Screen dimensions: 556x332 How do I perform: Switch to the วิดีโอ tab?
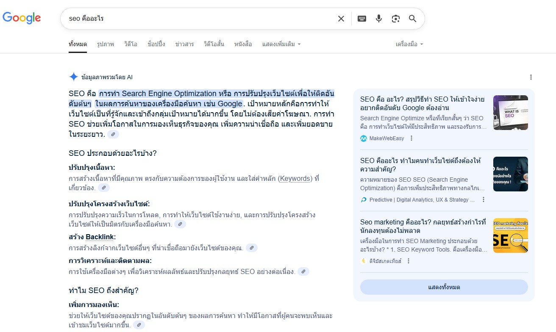(131, 44)
